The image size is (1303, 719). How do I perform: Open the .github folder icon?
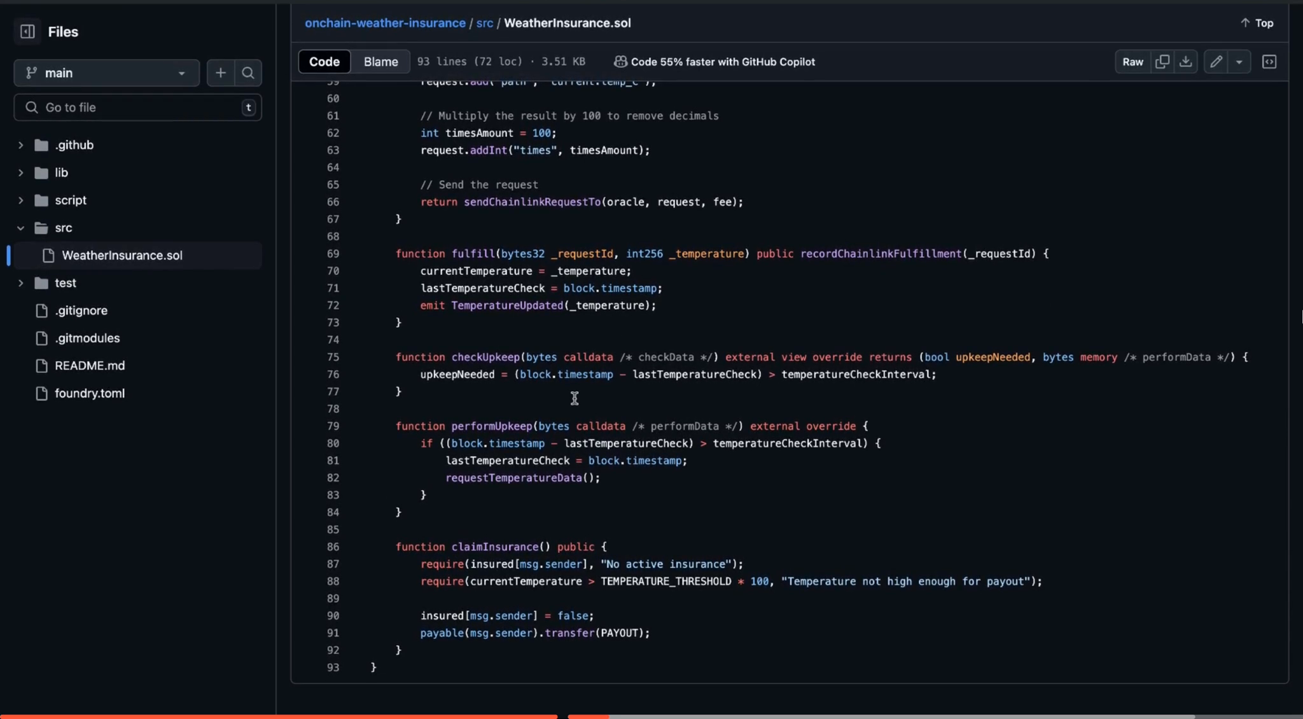point(41,145)
